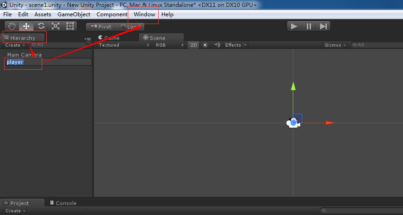The height and width of the screenshot is (215, 403).
Task: Select Main Camera in Hierarchy
Action: point(24,55)
